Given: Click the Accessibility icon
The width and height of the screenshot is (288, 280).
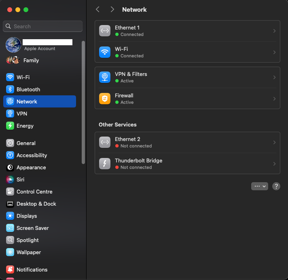Looking at the screenshot, I should (x=10, y=155).
